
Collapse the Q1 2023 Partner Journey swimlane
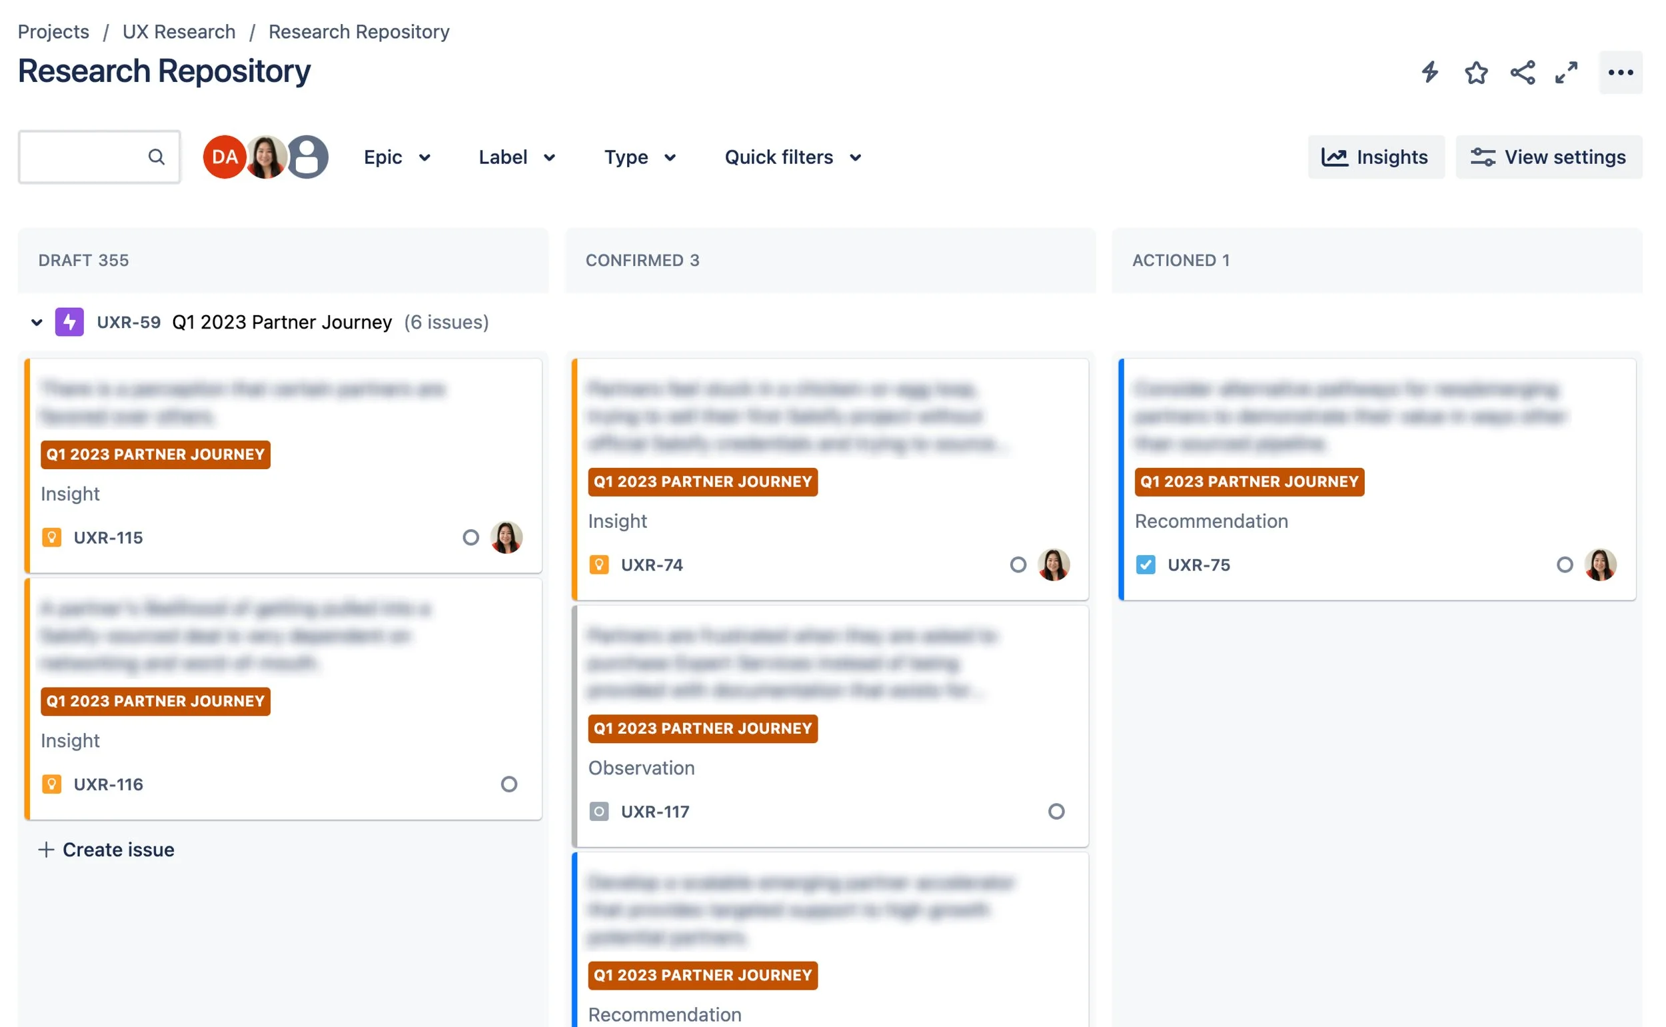[37, 322]
